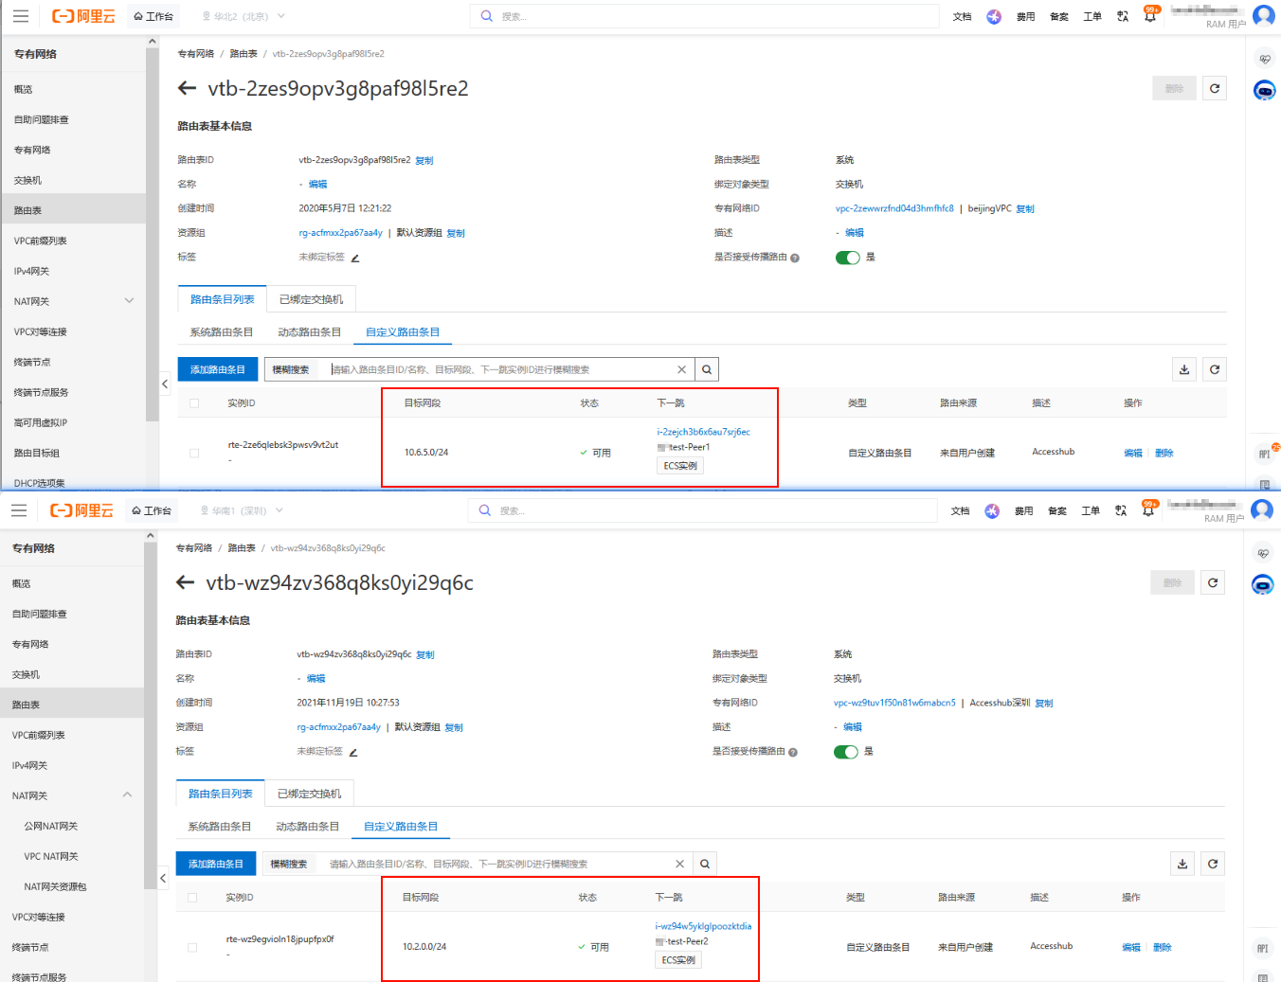1281x982 pixels.
Task: Click the back arrow beside vtb-2zes9opv3g8paf98l5re2
Action: click(187, 88)
